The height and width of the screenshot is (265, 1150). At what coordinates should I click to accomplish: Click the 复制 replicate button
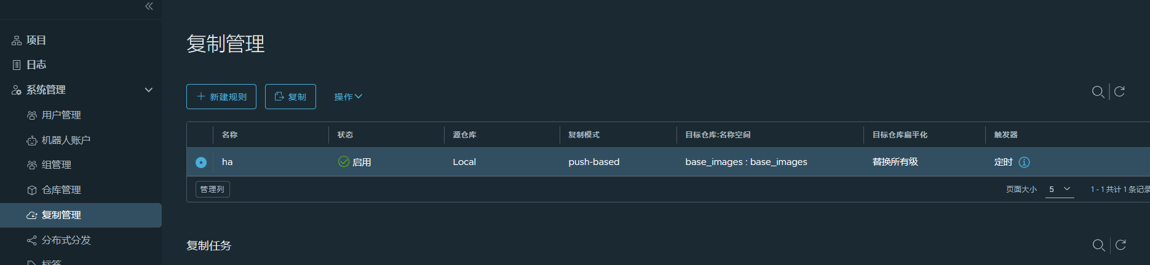290,97
